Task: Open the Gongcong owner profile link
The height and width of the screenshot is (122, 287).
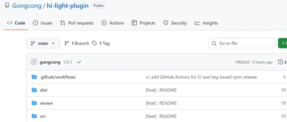Action: pos(27,6)
